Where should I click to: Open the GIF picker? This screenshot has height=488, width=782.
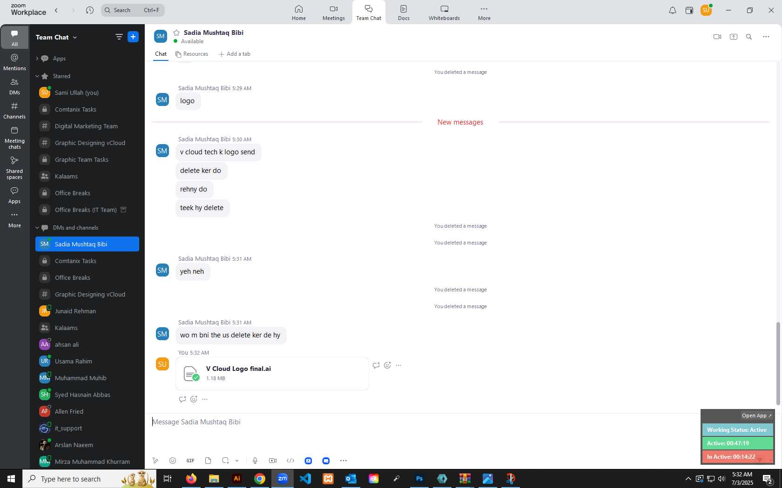click(190, 461)
